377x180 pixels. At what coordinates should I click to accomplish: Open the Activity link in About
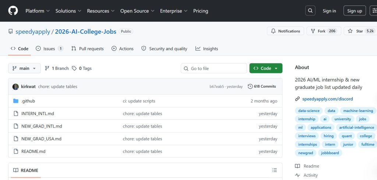[306, 175]
